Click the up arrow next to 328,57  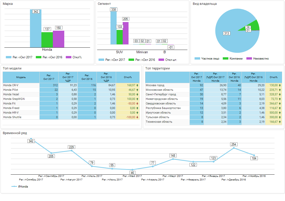(280, 94)
